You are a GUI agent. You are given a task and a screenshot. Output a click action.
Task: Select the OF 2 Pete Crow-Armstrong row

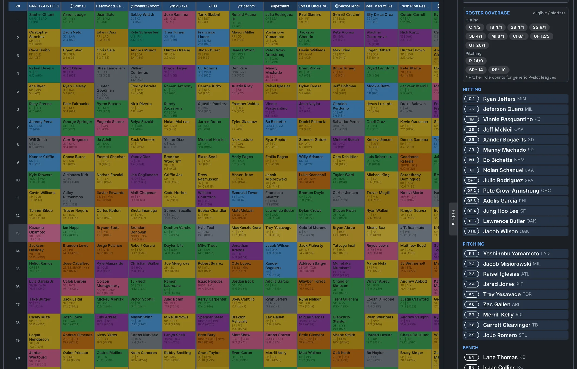pyautogui.click(x=515, y=191)
